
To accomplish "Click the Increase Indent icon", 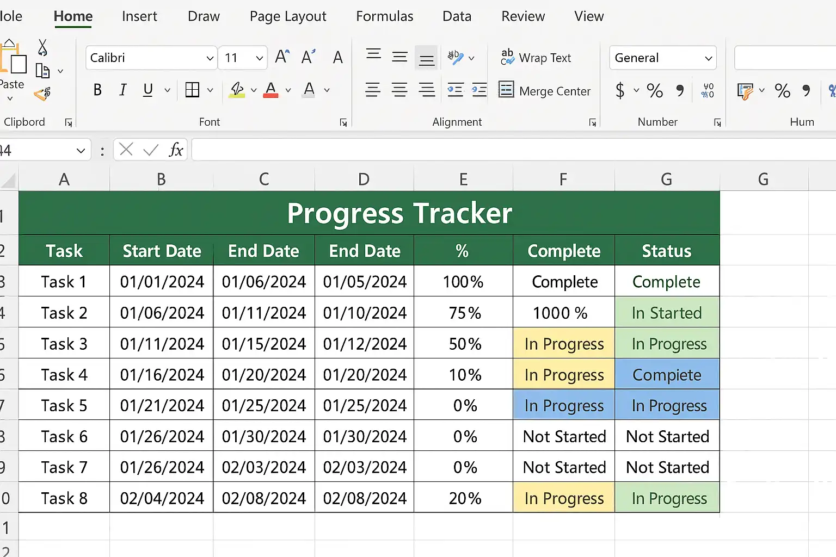I will [x=479, y=90].
